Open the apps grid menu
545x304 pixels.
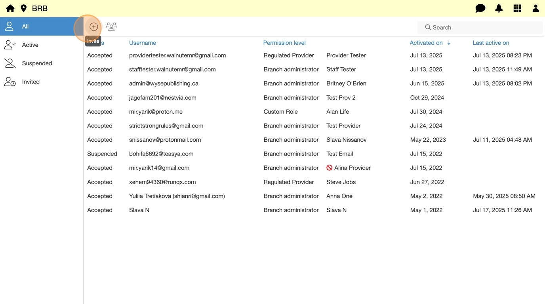click(x=517, y=8)
